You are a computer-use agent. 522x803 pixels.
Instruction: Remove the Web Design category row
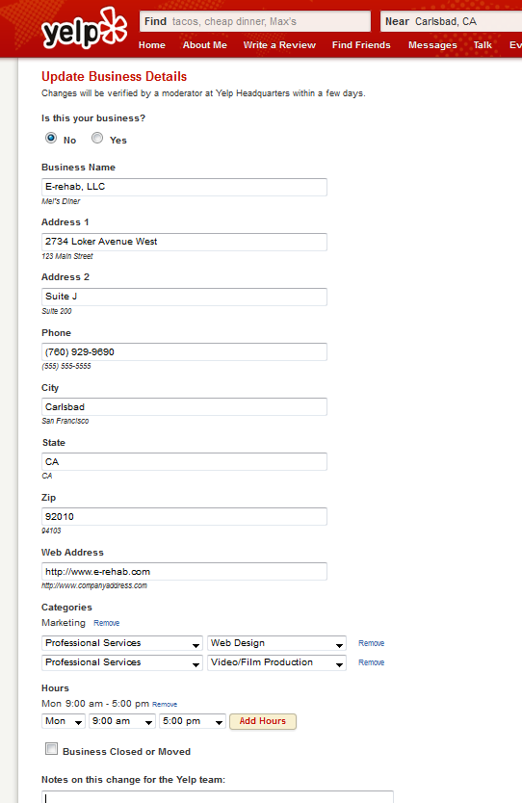(372, 643)
